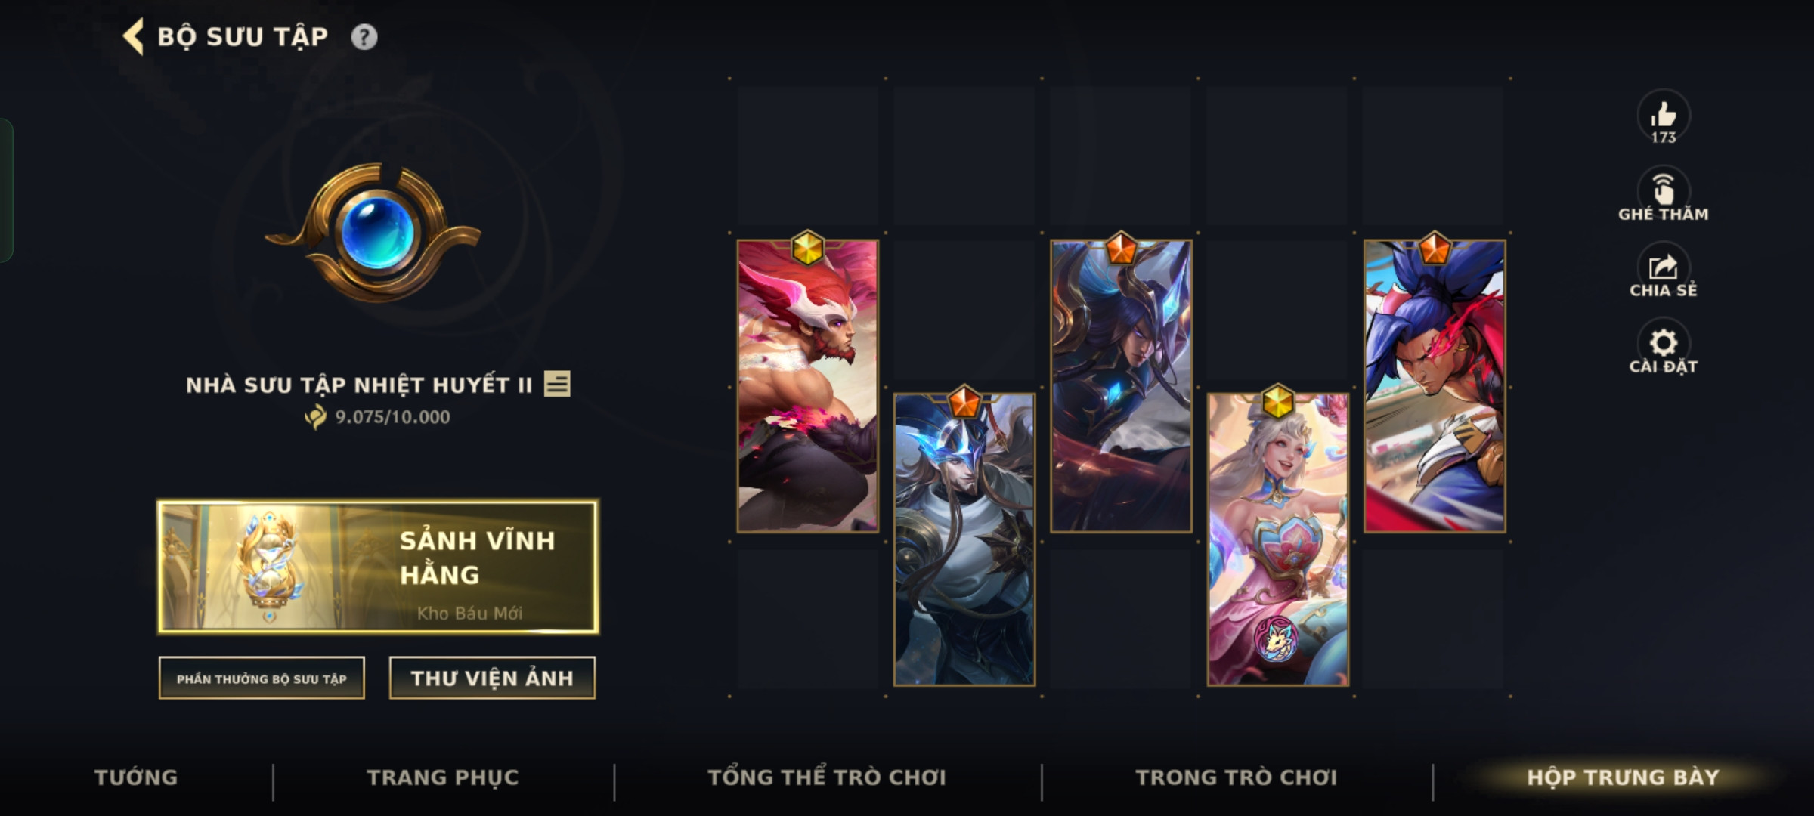The image size is (1814, 816).
Task: Go back using the arrow beside Bộ Sưu Tập
Action: pyautogui.click(x=133, y=36)
